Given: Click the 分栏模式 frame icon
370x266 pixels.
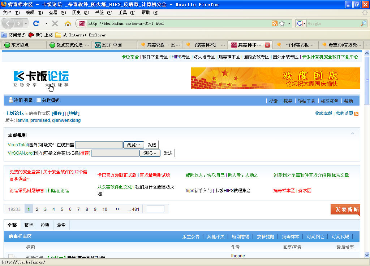Looking at the screenshot, I should (x=39, y=100).
